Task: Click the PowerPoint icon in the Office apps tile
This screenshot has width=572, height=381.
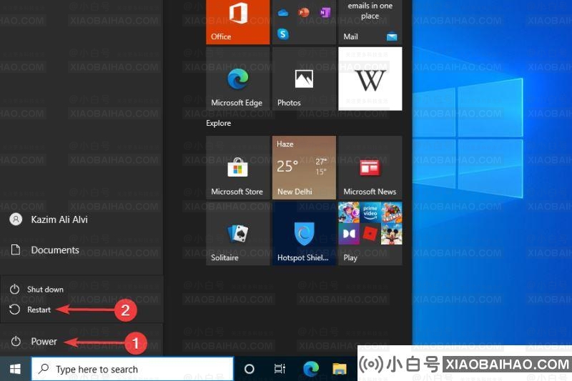Action: point(303,13)
